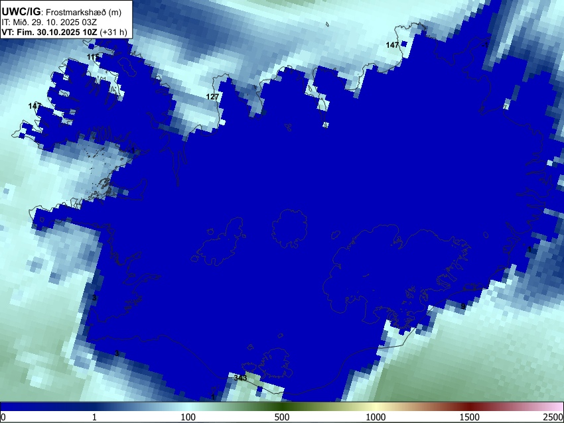Click the pale yellow section of the color scale
Image resolution: width=564 pixels, height=423 pixels.
(376, 407)
